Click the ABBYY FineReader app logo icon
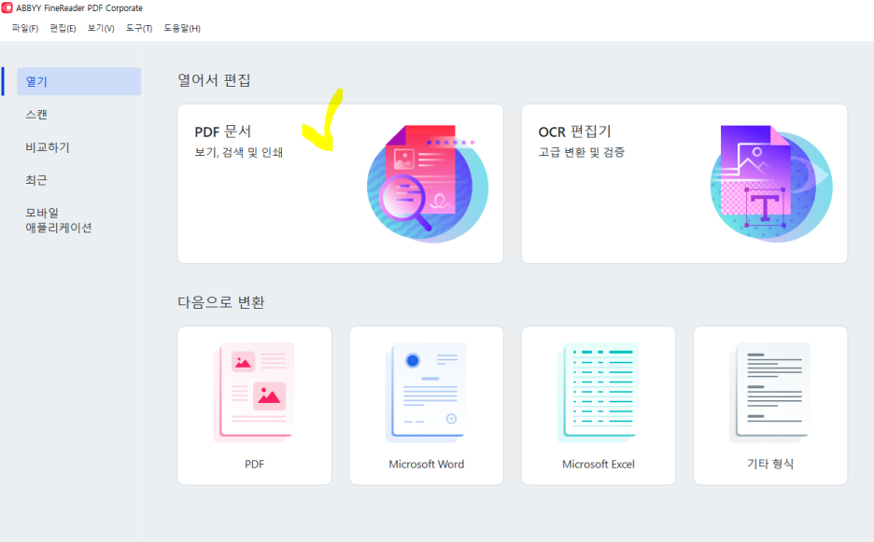The height and width of the screenshot is (542, 874). coord(7,7)
